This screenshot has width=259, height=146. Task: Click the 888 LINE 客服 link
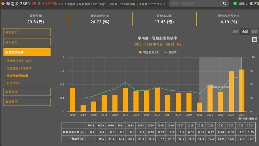pyautogui.click(x=249, y=4)
